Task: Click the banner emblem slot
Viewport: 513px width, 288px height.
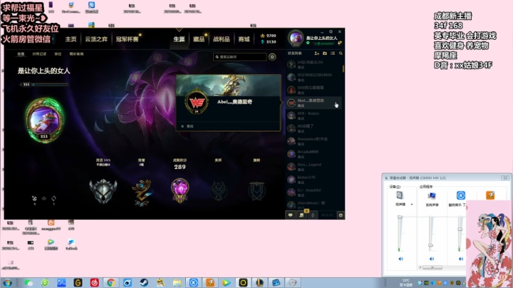Action: (x=256, y=191)
